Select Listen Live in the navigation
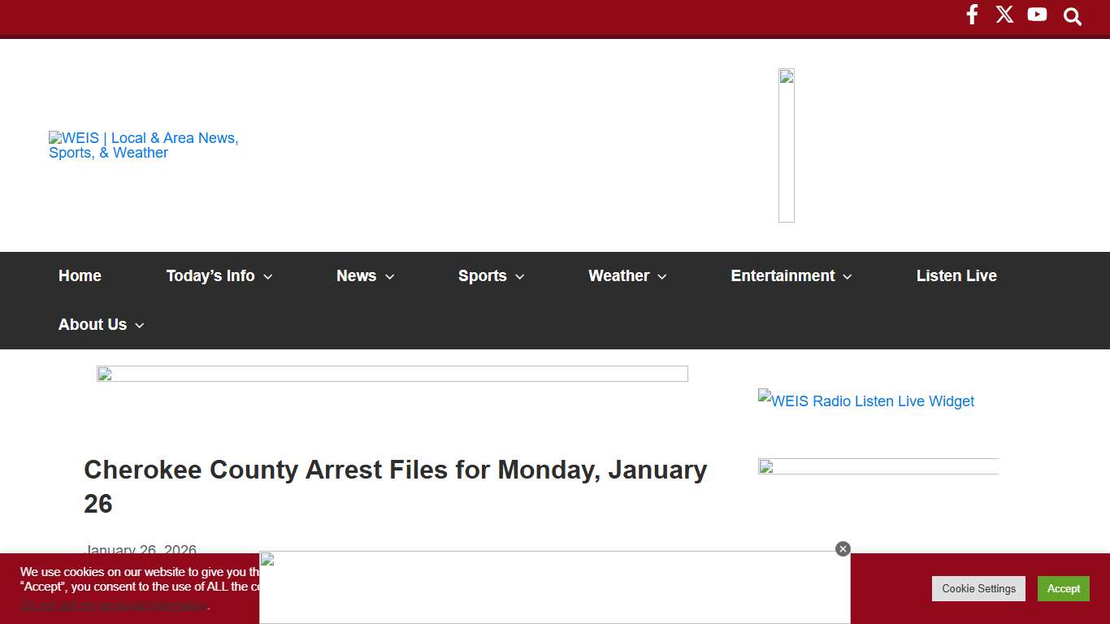The width and height of the screenshot is (1110, 624). click(956, 275)
